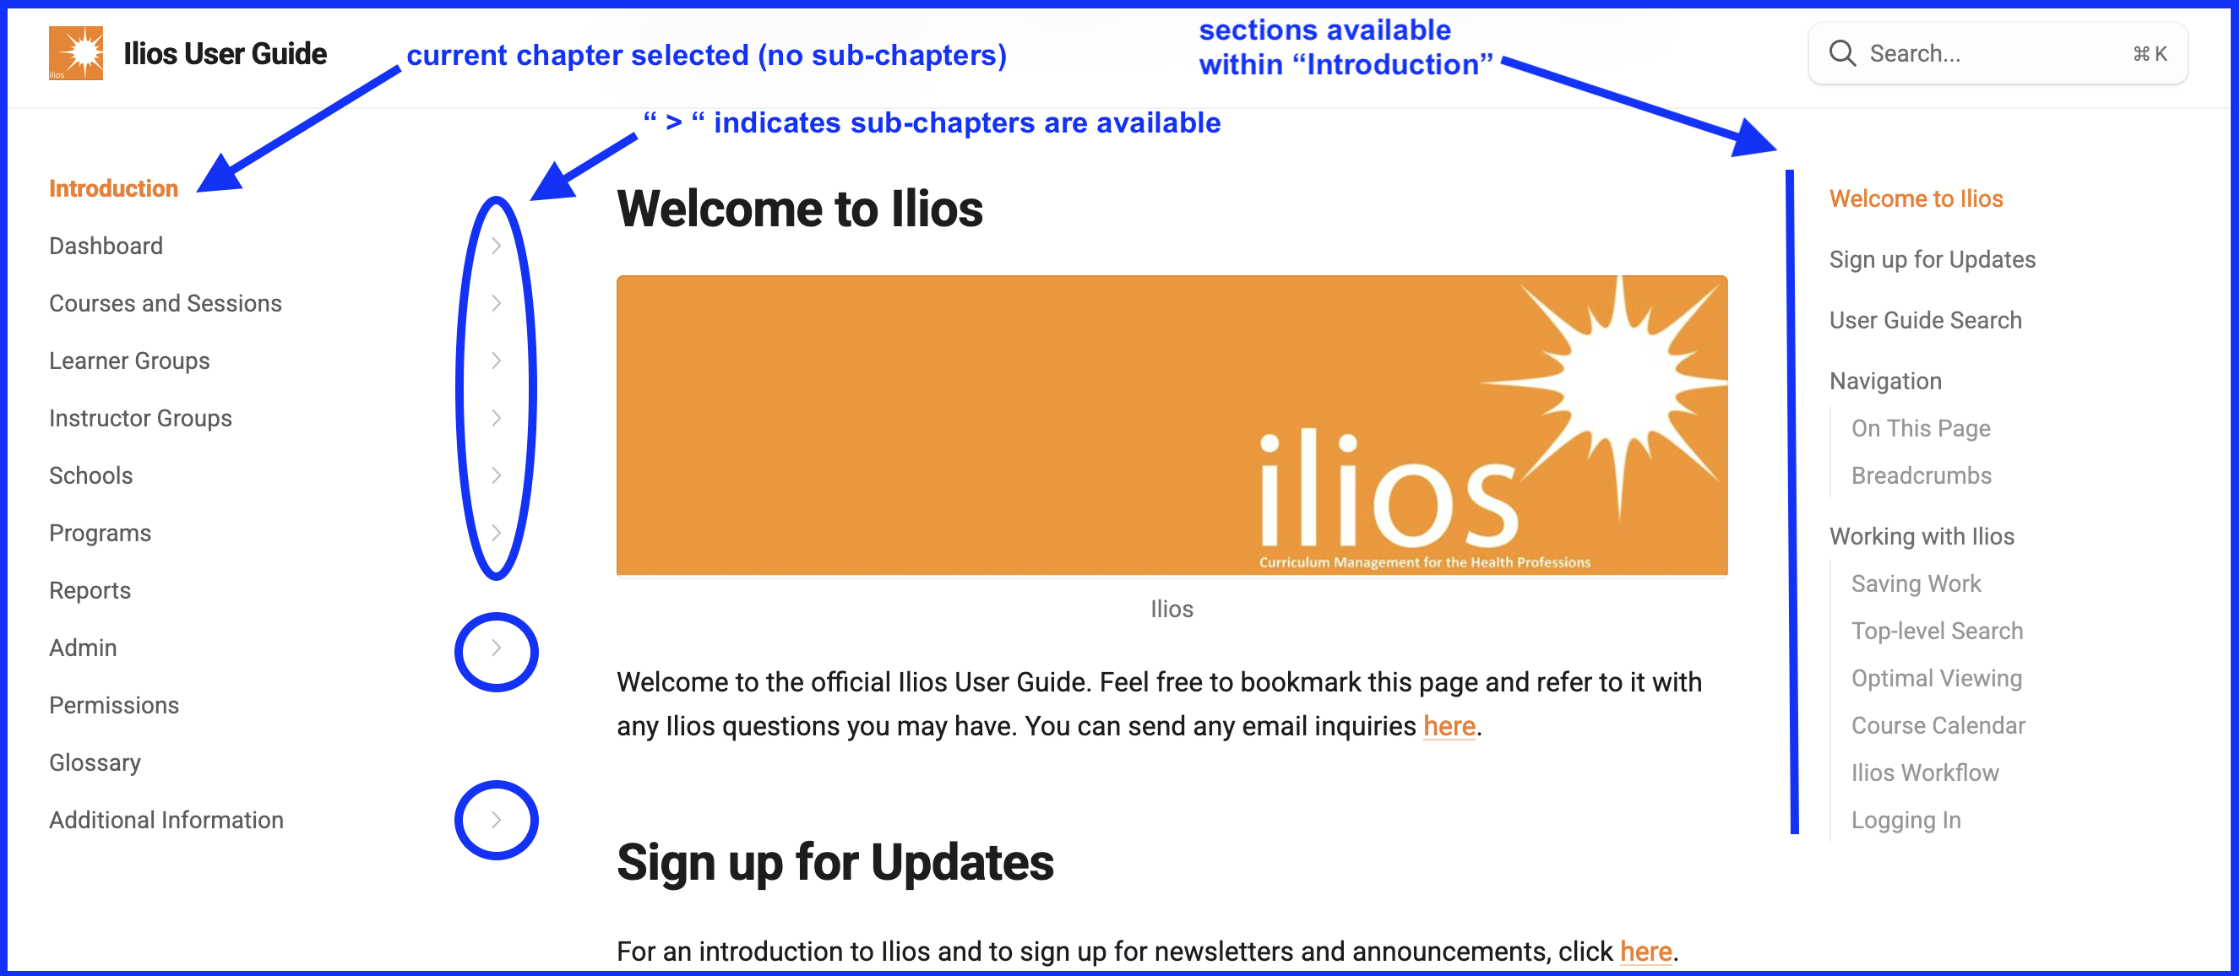Select the Learner Groups menu item
The width and height of the screenshot is (2240, 976).
click(x=128, y=361)
